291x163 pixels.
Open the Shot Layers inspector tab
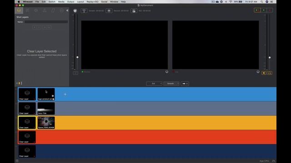[19, 10]
